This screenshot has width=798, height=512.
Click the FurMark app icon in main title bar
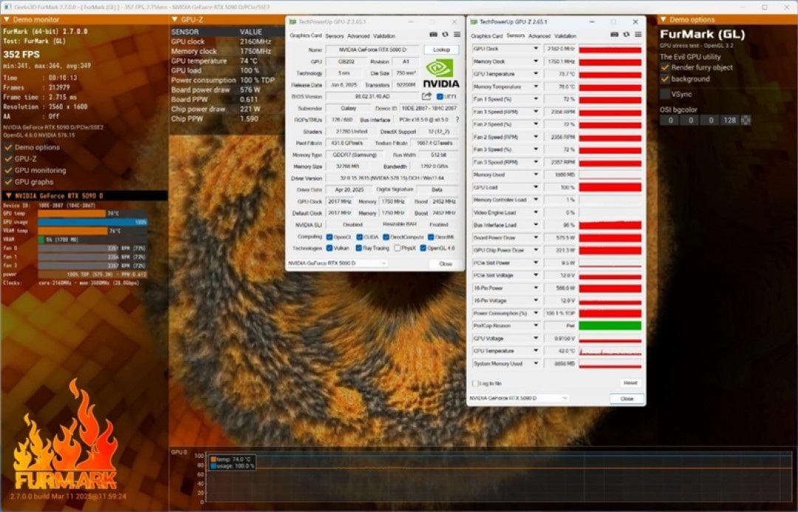tap(7, 7)
